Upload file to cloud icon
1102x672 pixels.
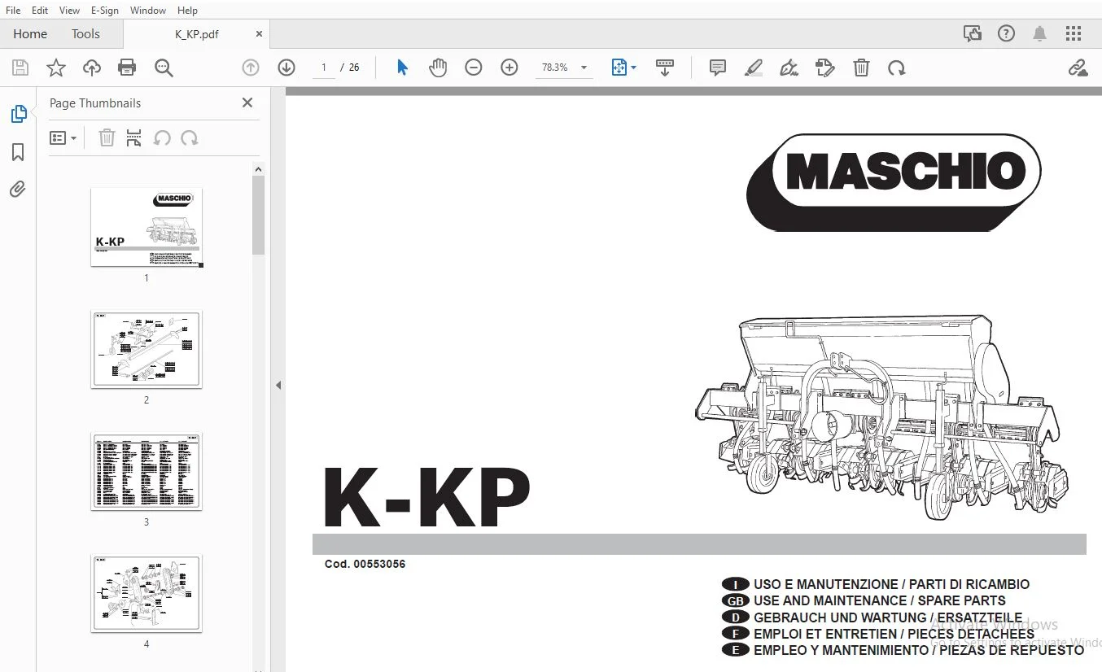coord(91,68)
